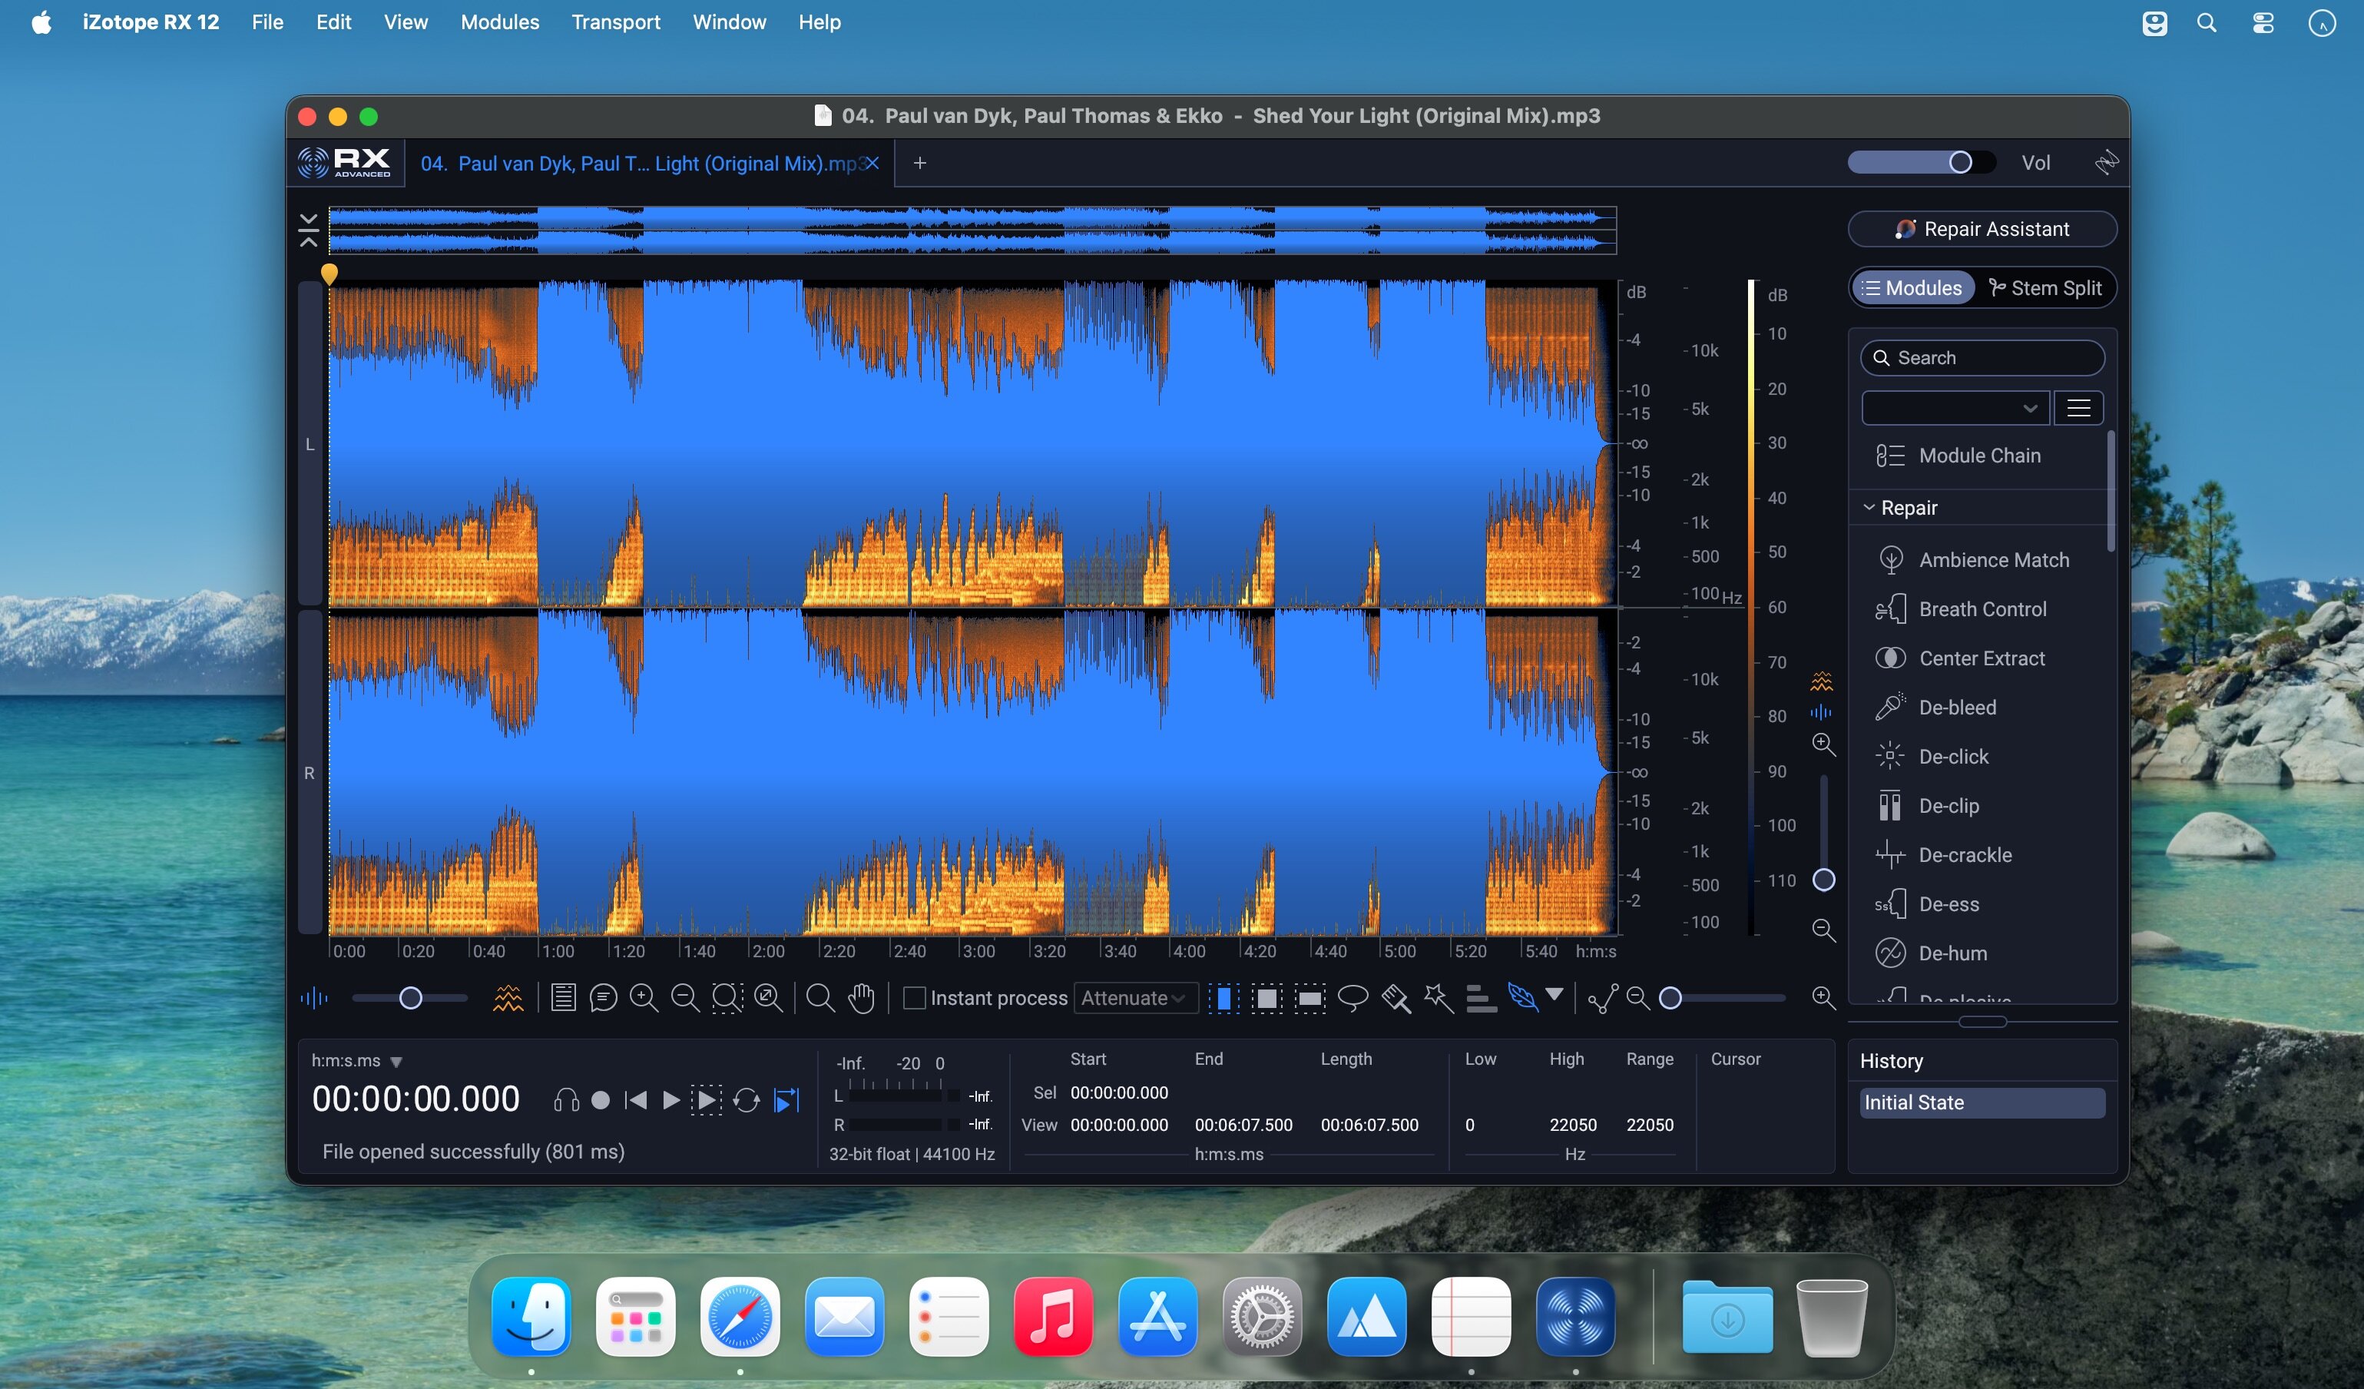Select the time selection tool
The width and height of the screenshot is (2364, 1389).
click(x=1223, y=998)
